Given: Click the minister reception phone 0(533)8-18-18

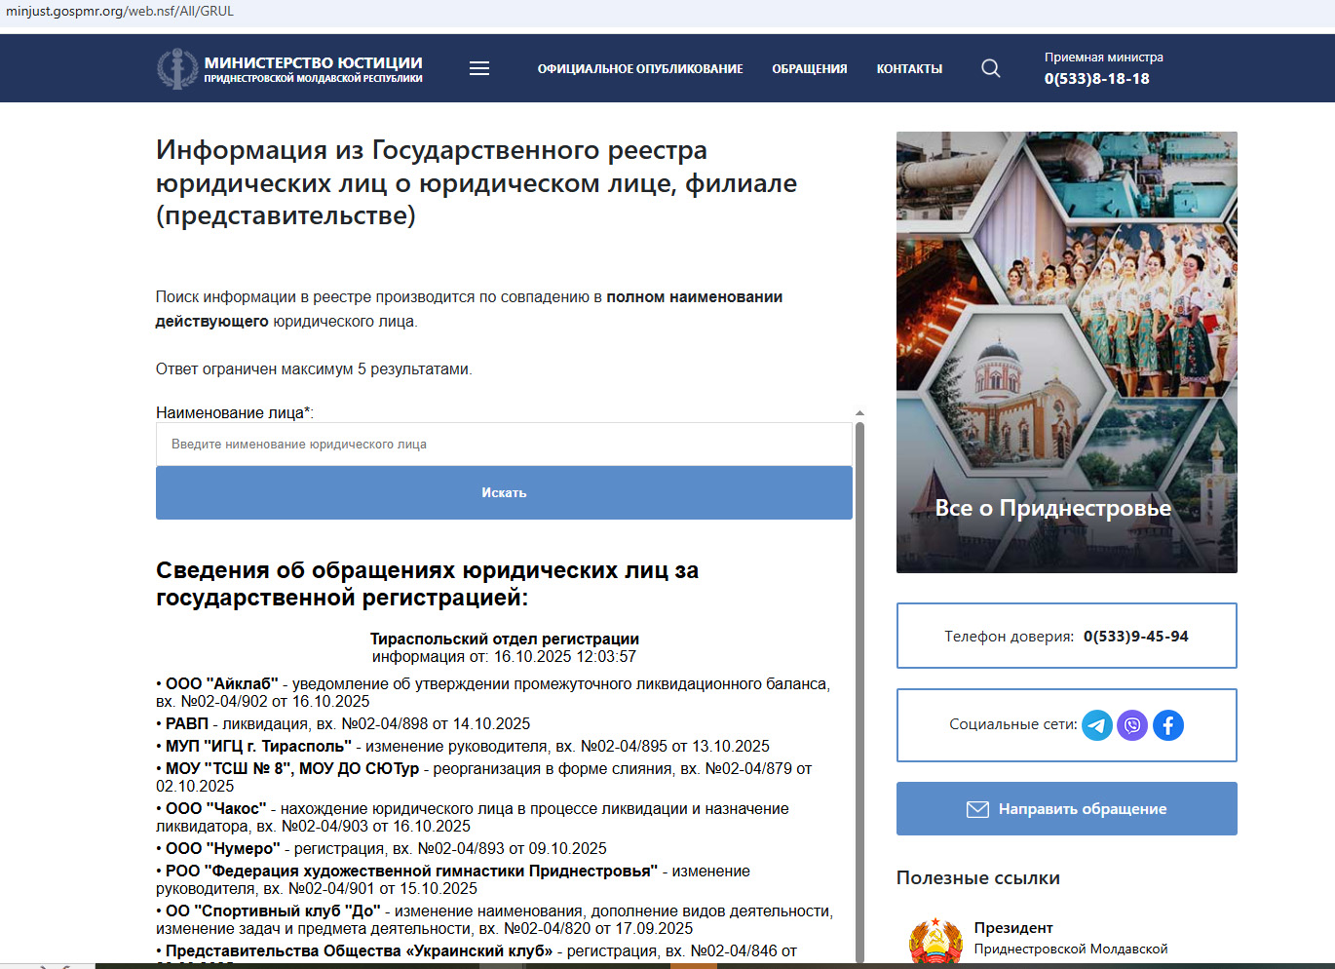Looking at the screenshot, I should (1096, 79).
